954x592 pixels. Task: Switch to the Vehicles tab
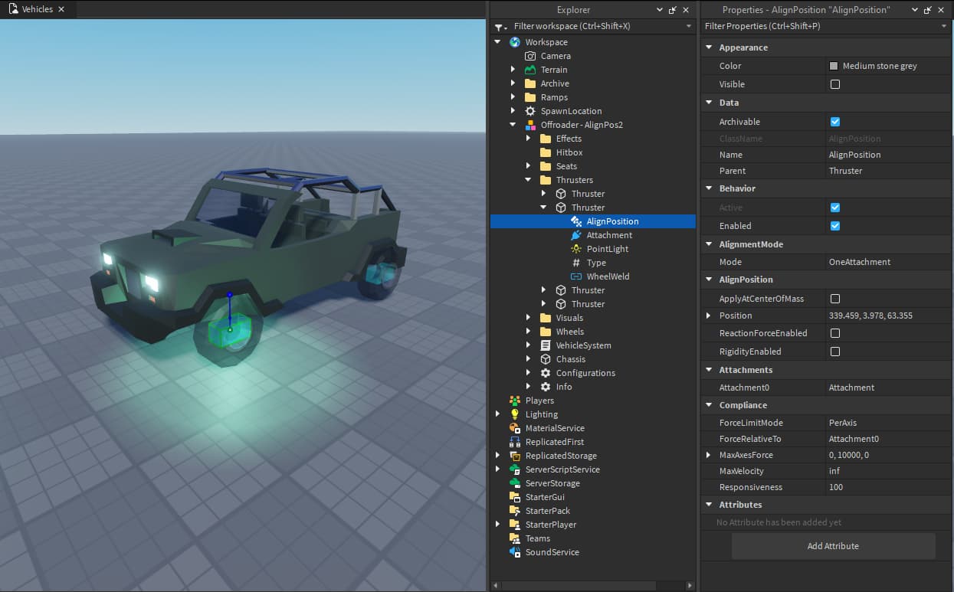click(37, 9)
